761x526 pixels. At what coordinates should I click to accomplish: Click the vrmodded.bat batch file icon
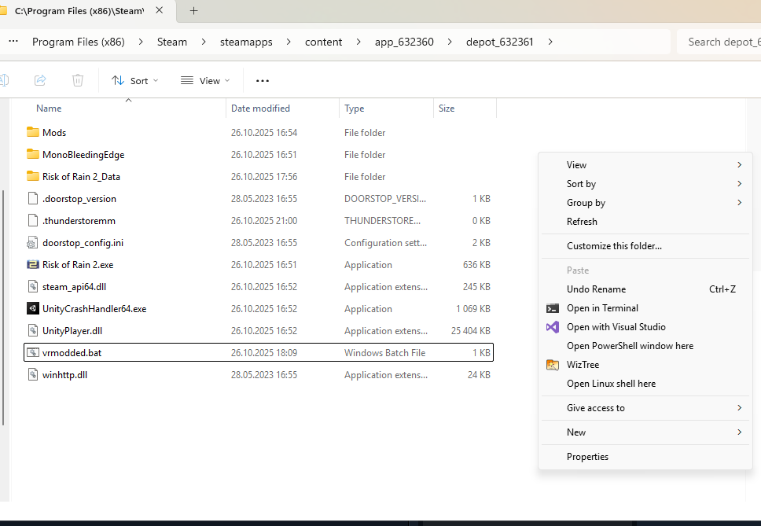[32, 352]
